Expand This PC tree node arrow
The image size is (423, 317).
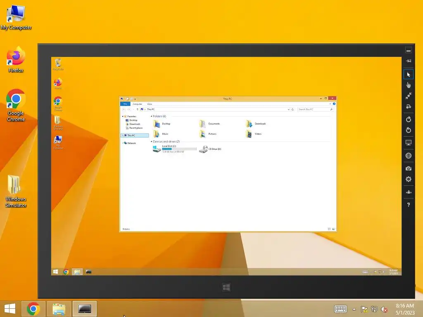122,135
